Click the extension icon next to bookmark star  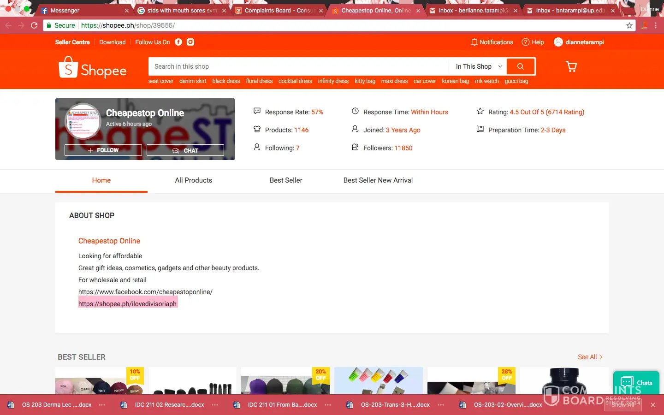click(644, 25)
